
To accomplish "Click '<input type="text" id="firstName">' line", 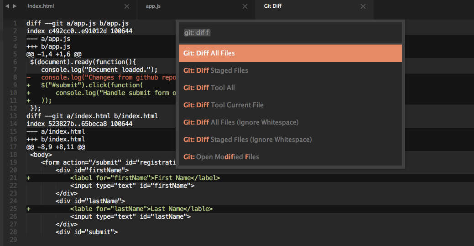I will coord(132,186).
